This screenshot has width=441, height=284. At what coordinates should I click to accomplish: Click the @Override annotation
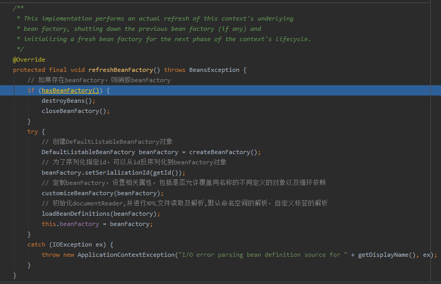click(29, 60)
